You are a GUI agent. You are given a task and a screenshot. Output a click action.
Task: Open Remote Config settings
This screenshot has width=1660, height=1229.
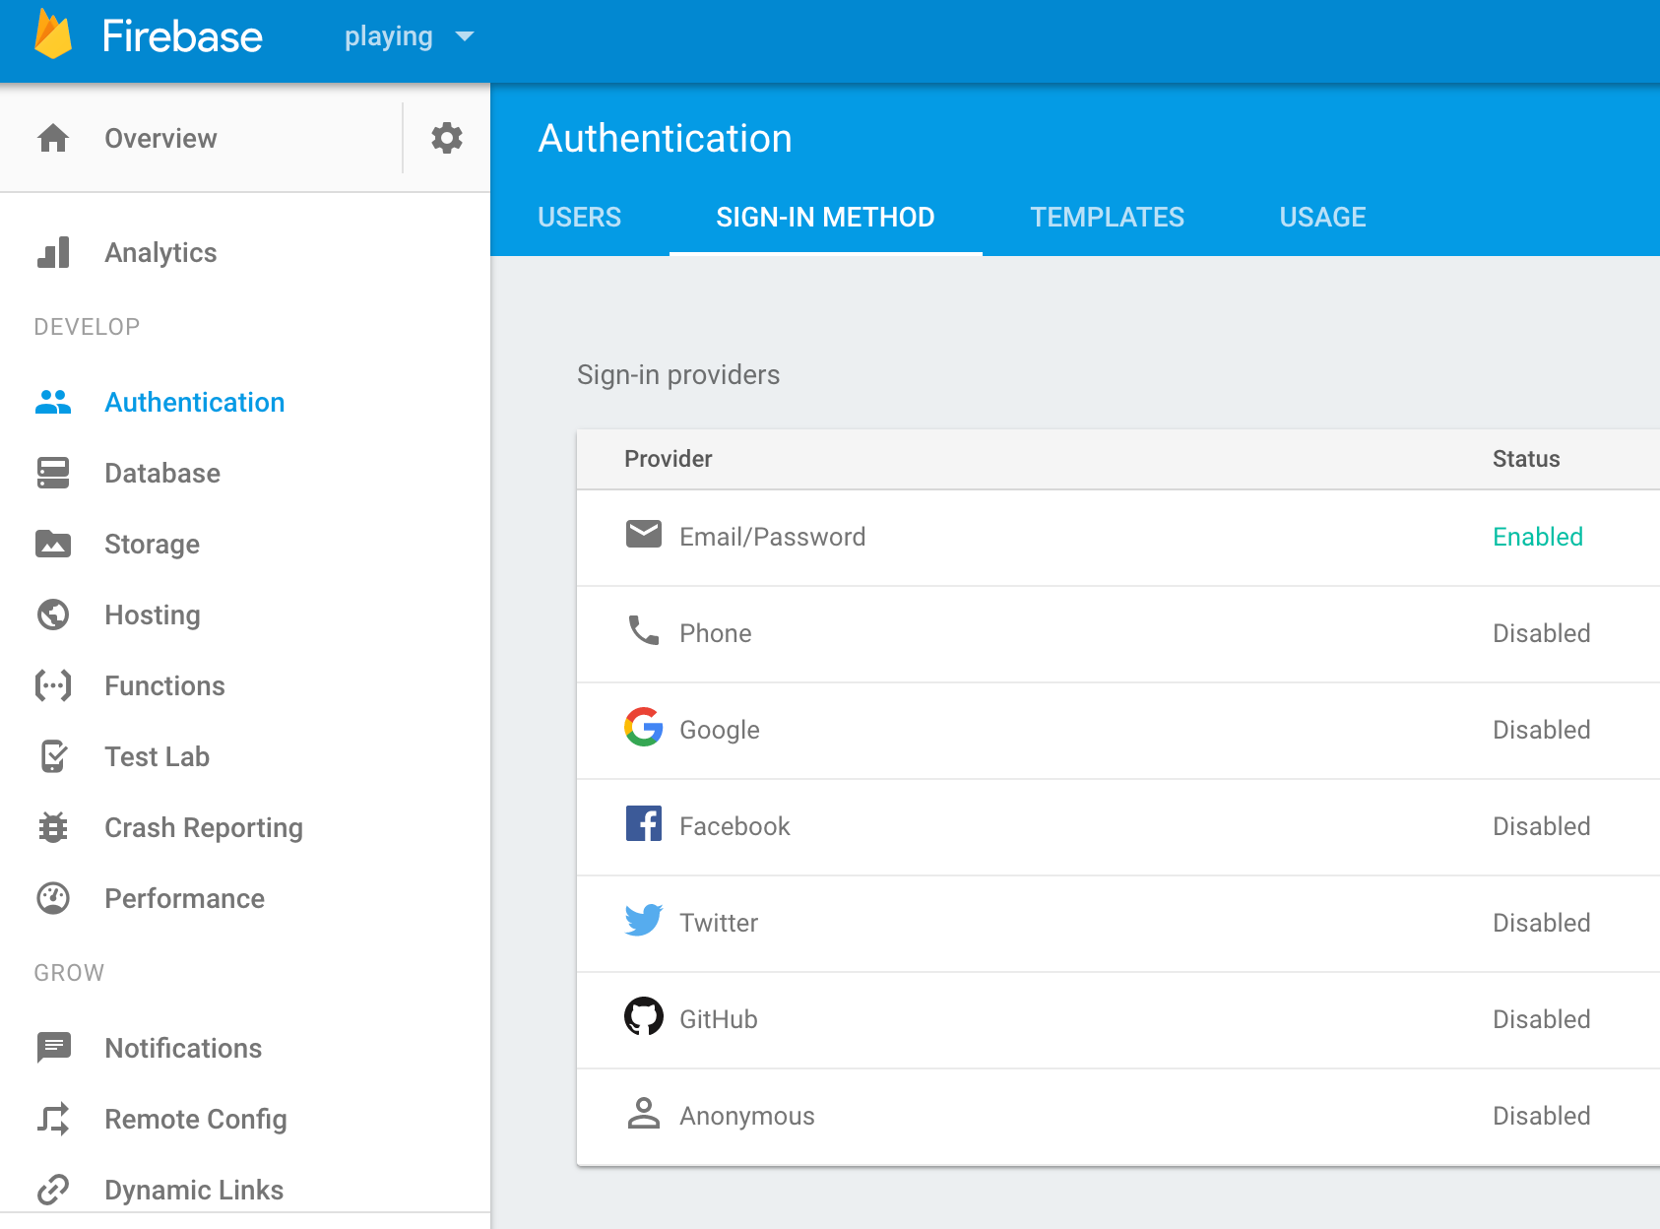pos(195,1119)
